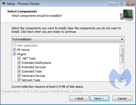136x105 pixels.
Task: Go back with the Back button
Action: click(79, 99)
